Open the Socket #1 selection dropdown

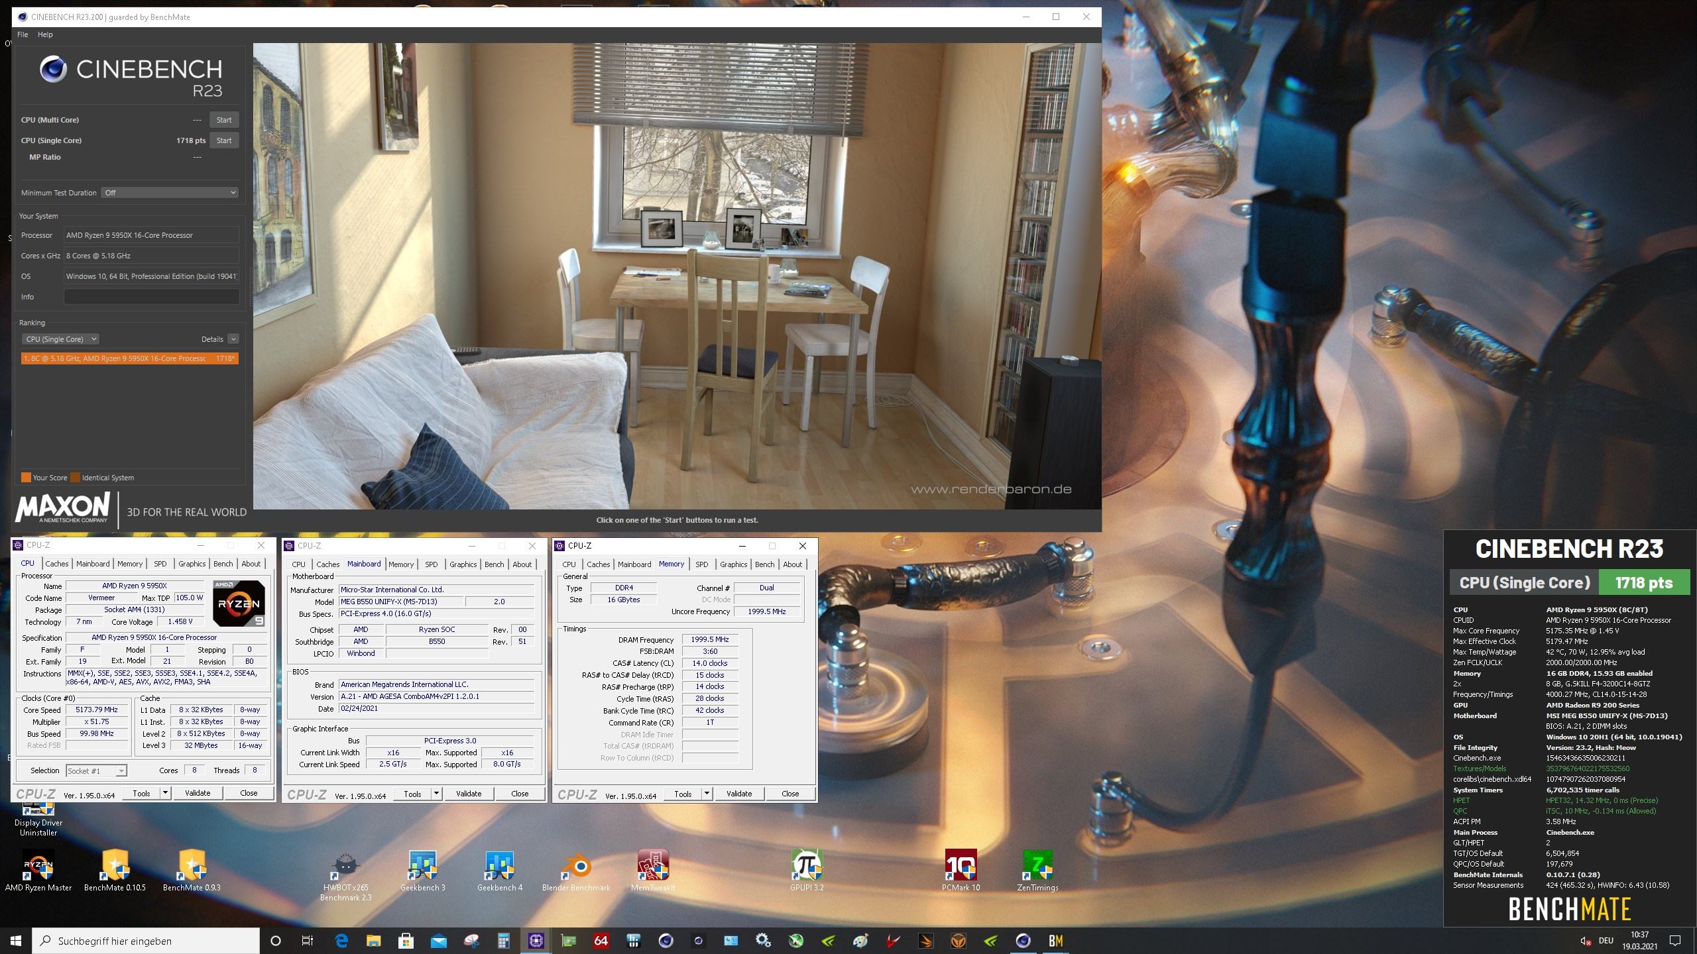96,770
